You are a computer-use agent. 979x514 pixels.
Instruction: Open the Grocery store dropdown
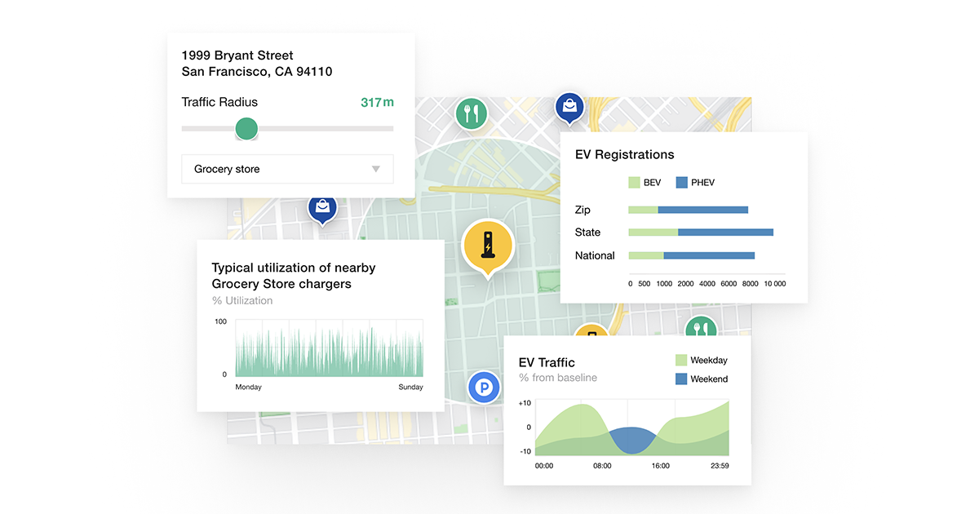click(x=287, y=169)
